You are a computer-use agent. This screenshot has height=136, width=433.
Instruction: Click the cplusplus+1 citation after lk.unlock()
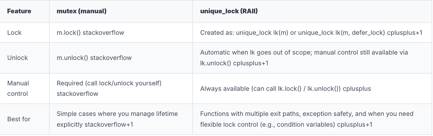(251, 63)
